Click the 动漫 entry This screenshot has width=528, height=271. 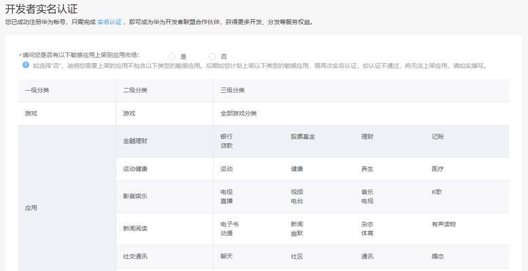(226, 233)
